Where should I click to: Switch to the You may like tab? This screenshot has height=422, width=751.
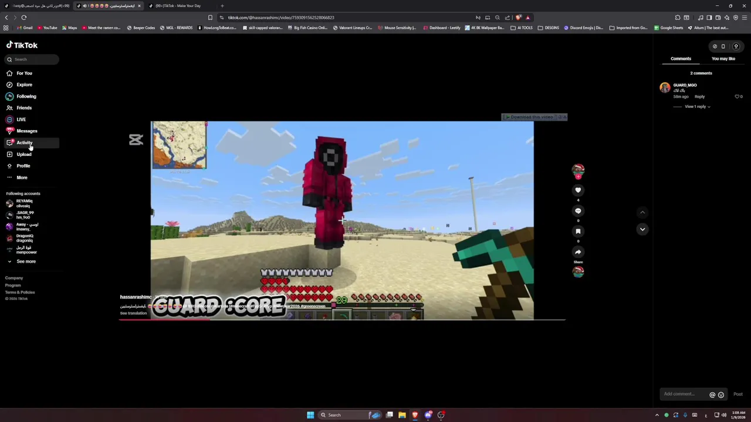pyautogui.click(x=723, y=59)
